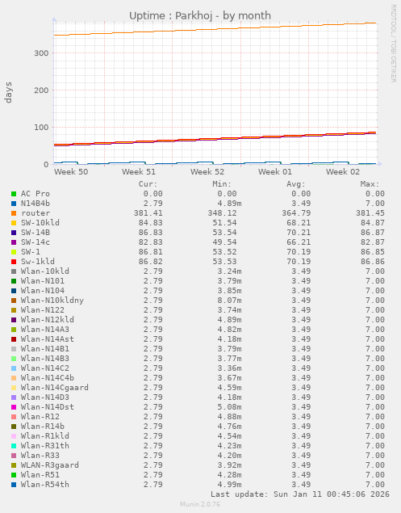This screenshot has height=513, width=401.
Task: Click the Sw-1kld red legend swatch
Action: point(14,262)
